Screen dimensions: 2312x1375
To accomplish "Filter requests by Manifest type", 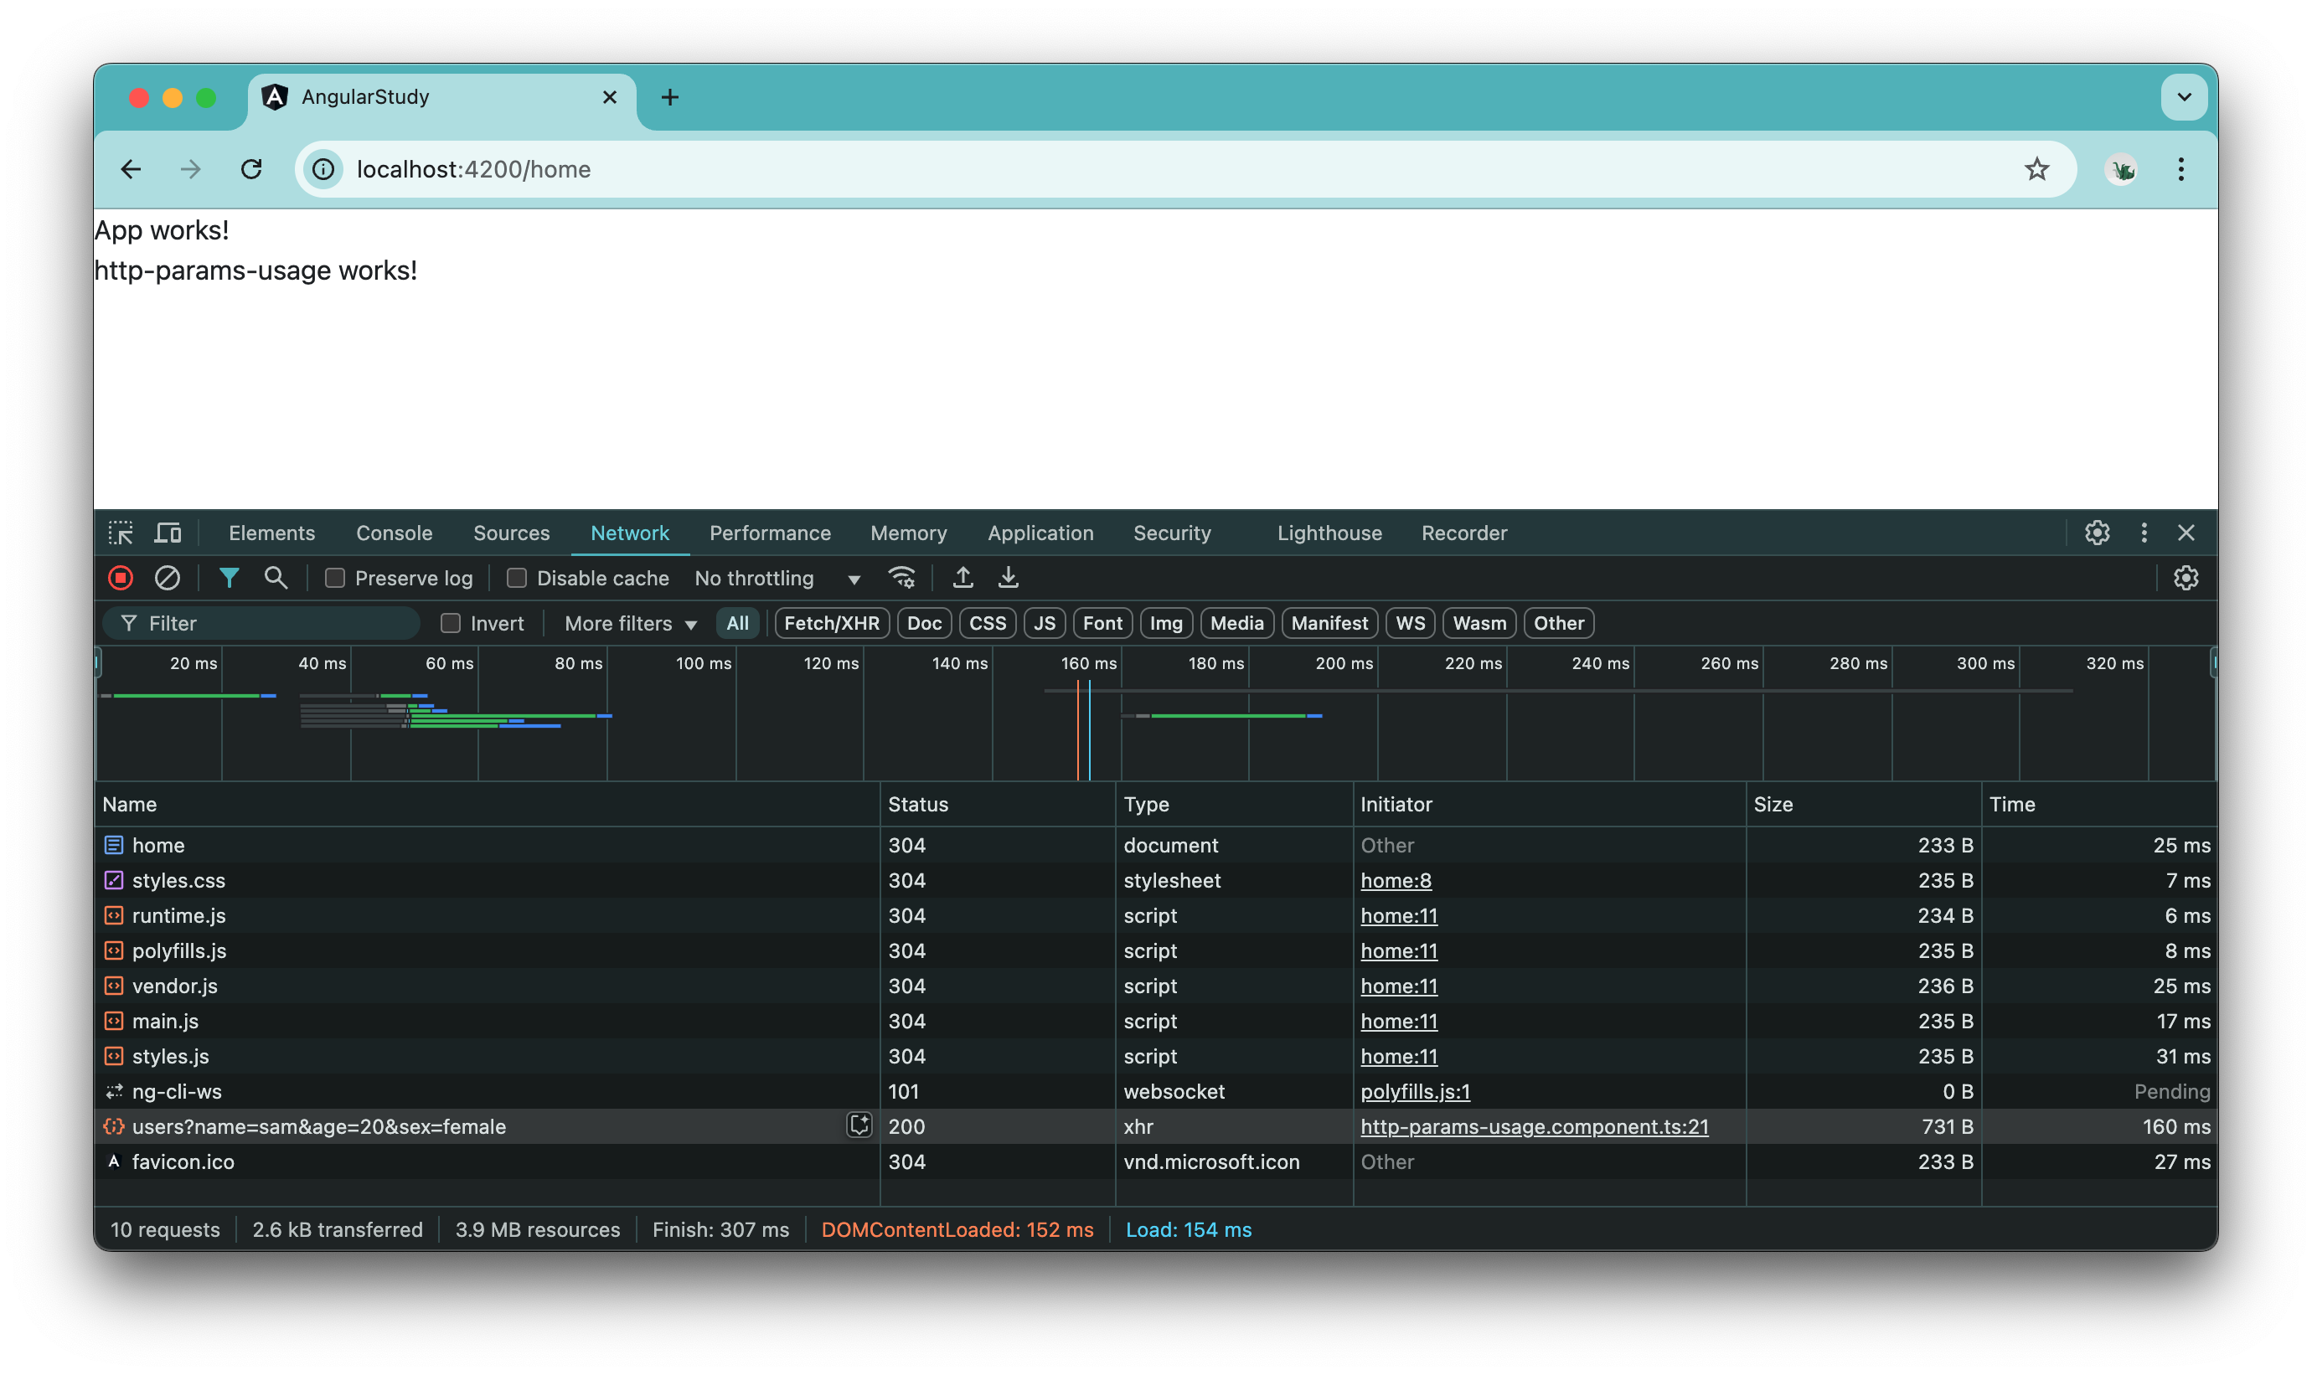I will coord(1329,624).
